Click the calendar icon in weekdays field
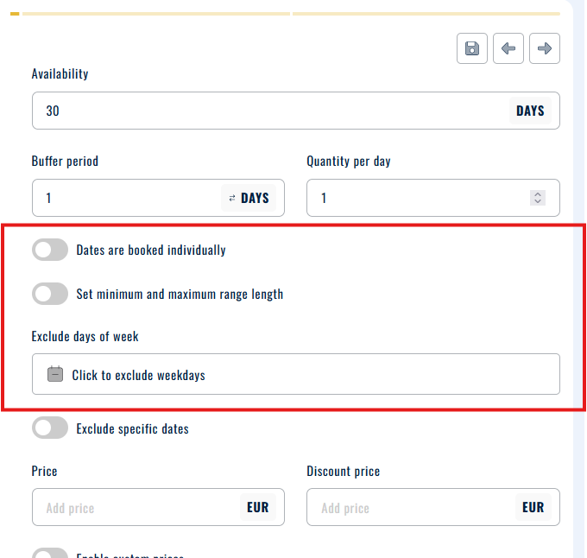587x558 pixels. coord(55,374)
